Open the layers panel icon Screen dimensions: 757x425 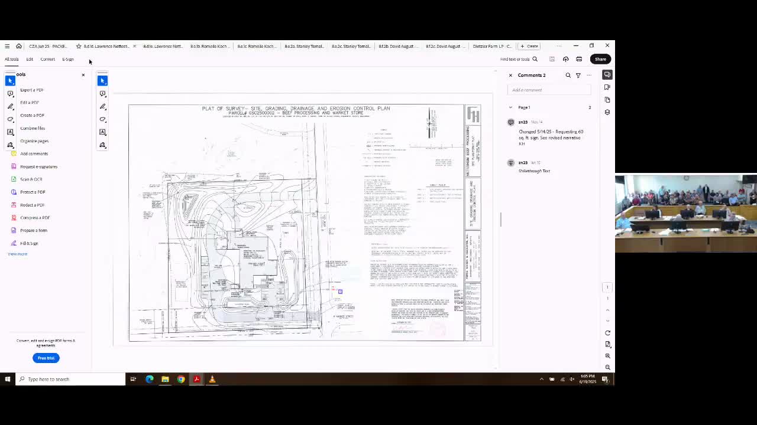point(607,112)
